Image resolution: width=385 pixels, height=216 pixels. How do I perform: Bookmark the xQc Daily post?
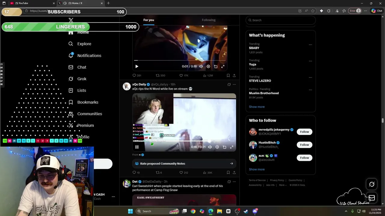tap(228, 172)
